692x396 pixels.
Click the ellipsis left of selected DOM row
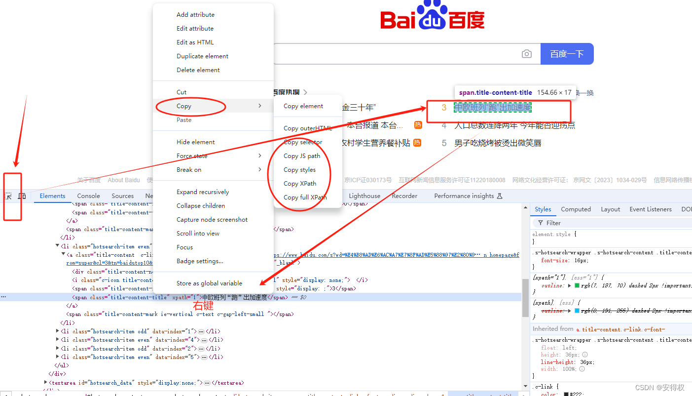[3, 297]
